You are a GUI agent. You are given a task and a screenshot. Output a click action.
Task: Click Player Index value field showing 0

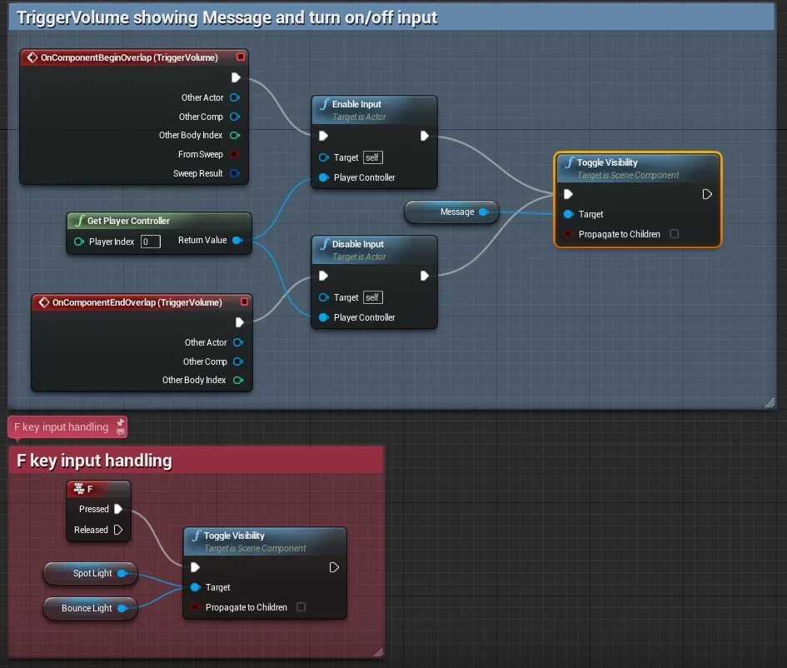pos(151,242)
